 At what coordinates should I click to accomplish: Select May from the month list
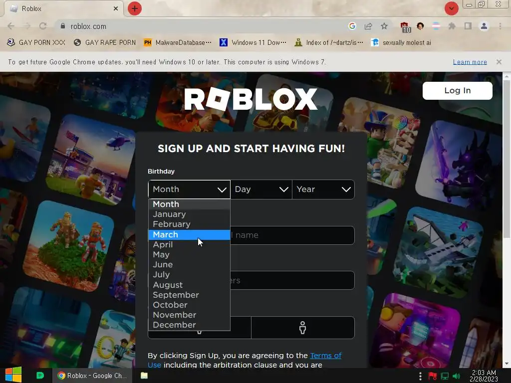(189, 255)
